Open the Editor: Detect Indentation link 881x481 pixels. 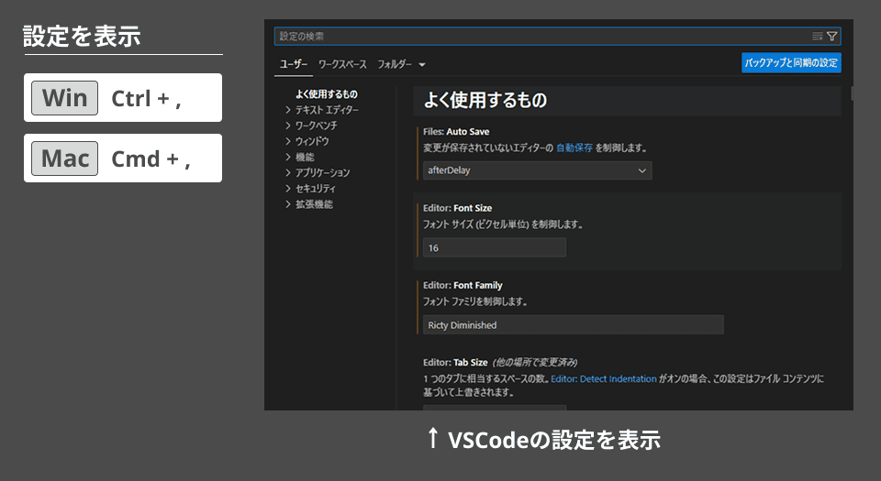click(x=604, y=379)
